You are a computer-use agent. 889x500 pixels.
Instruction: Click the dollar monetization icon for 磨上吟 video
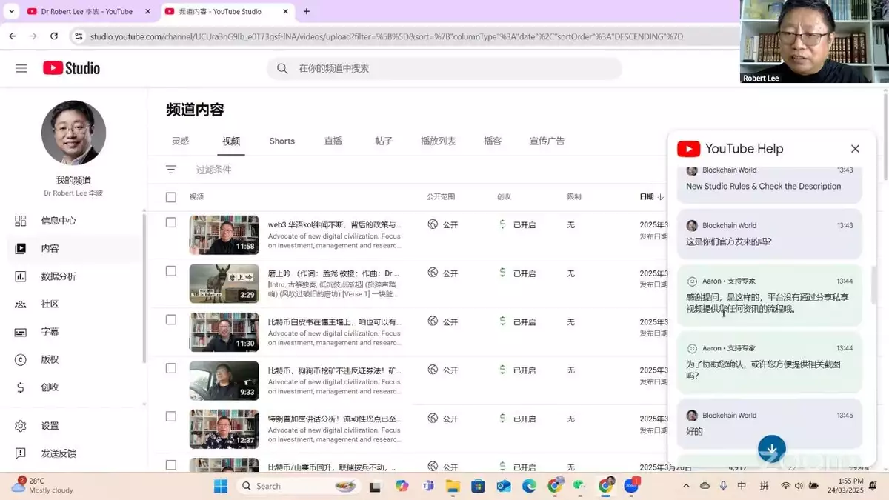click(x=503, y=273)
